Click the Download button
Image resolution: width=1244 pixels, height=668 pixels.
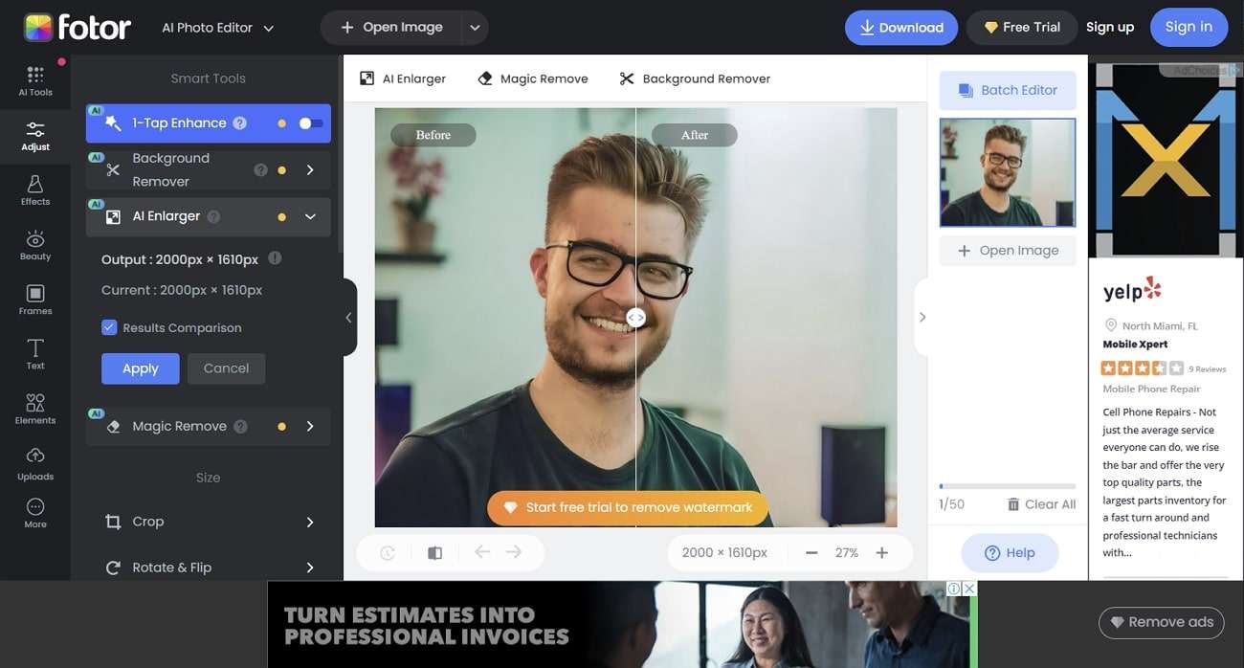click(x=900, y=28)
